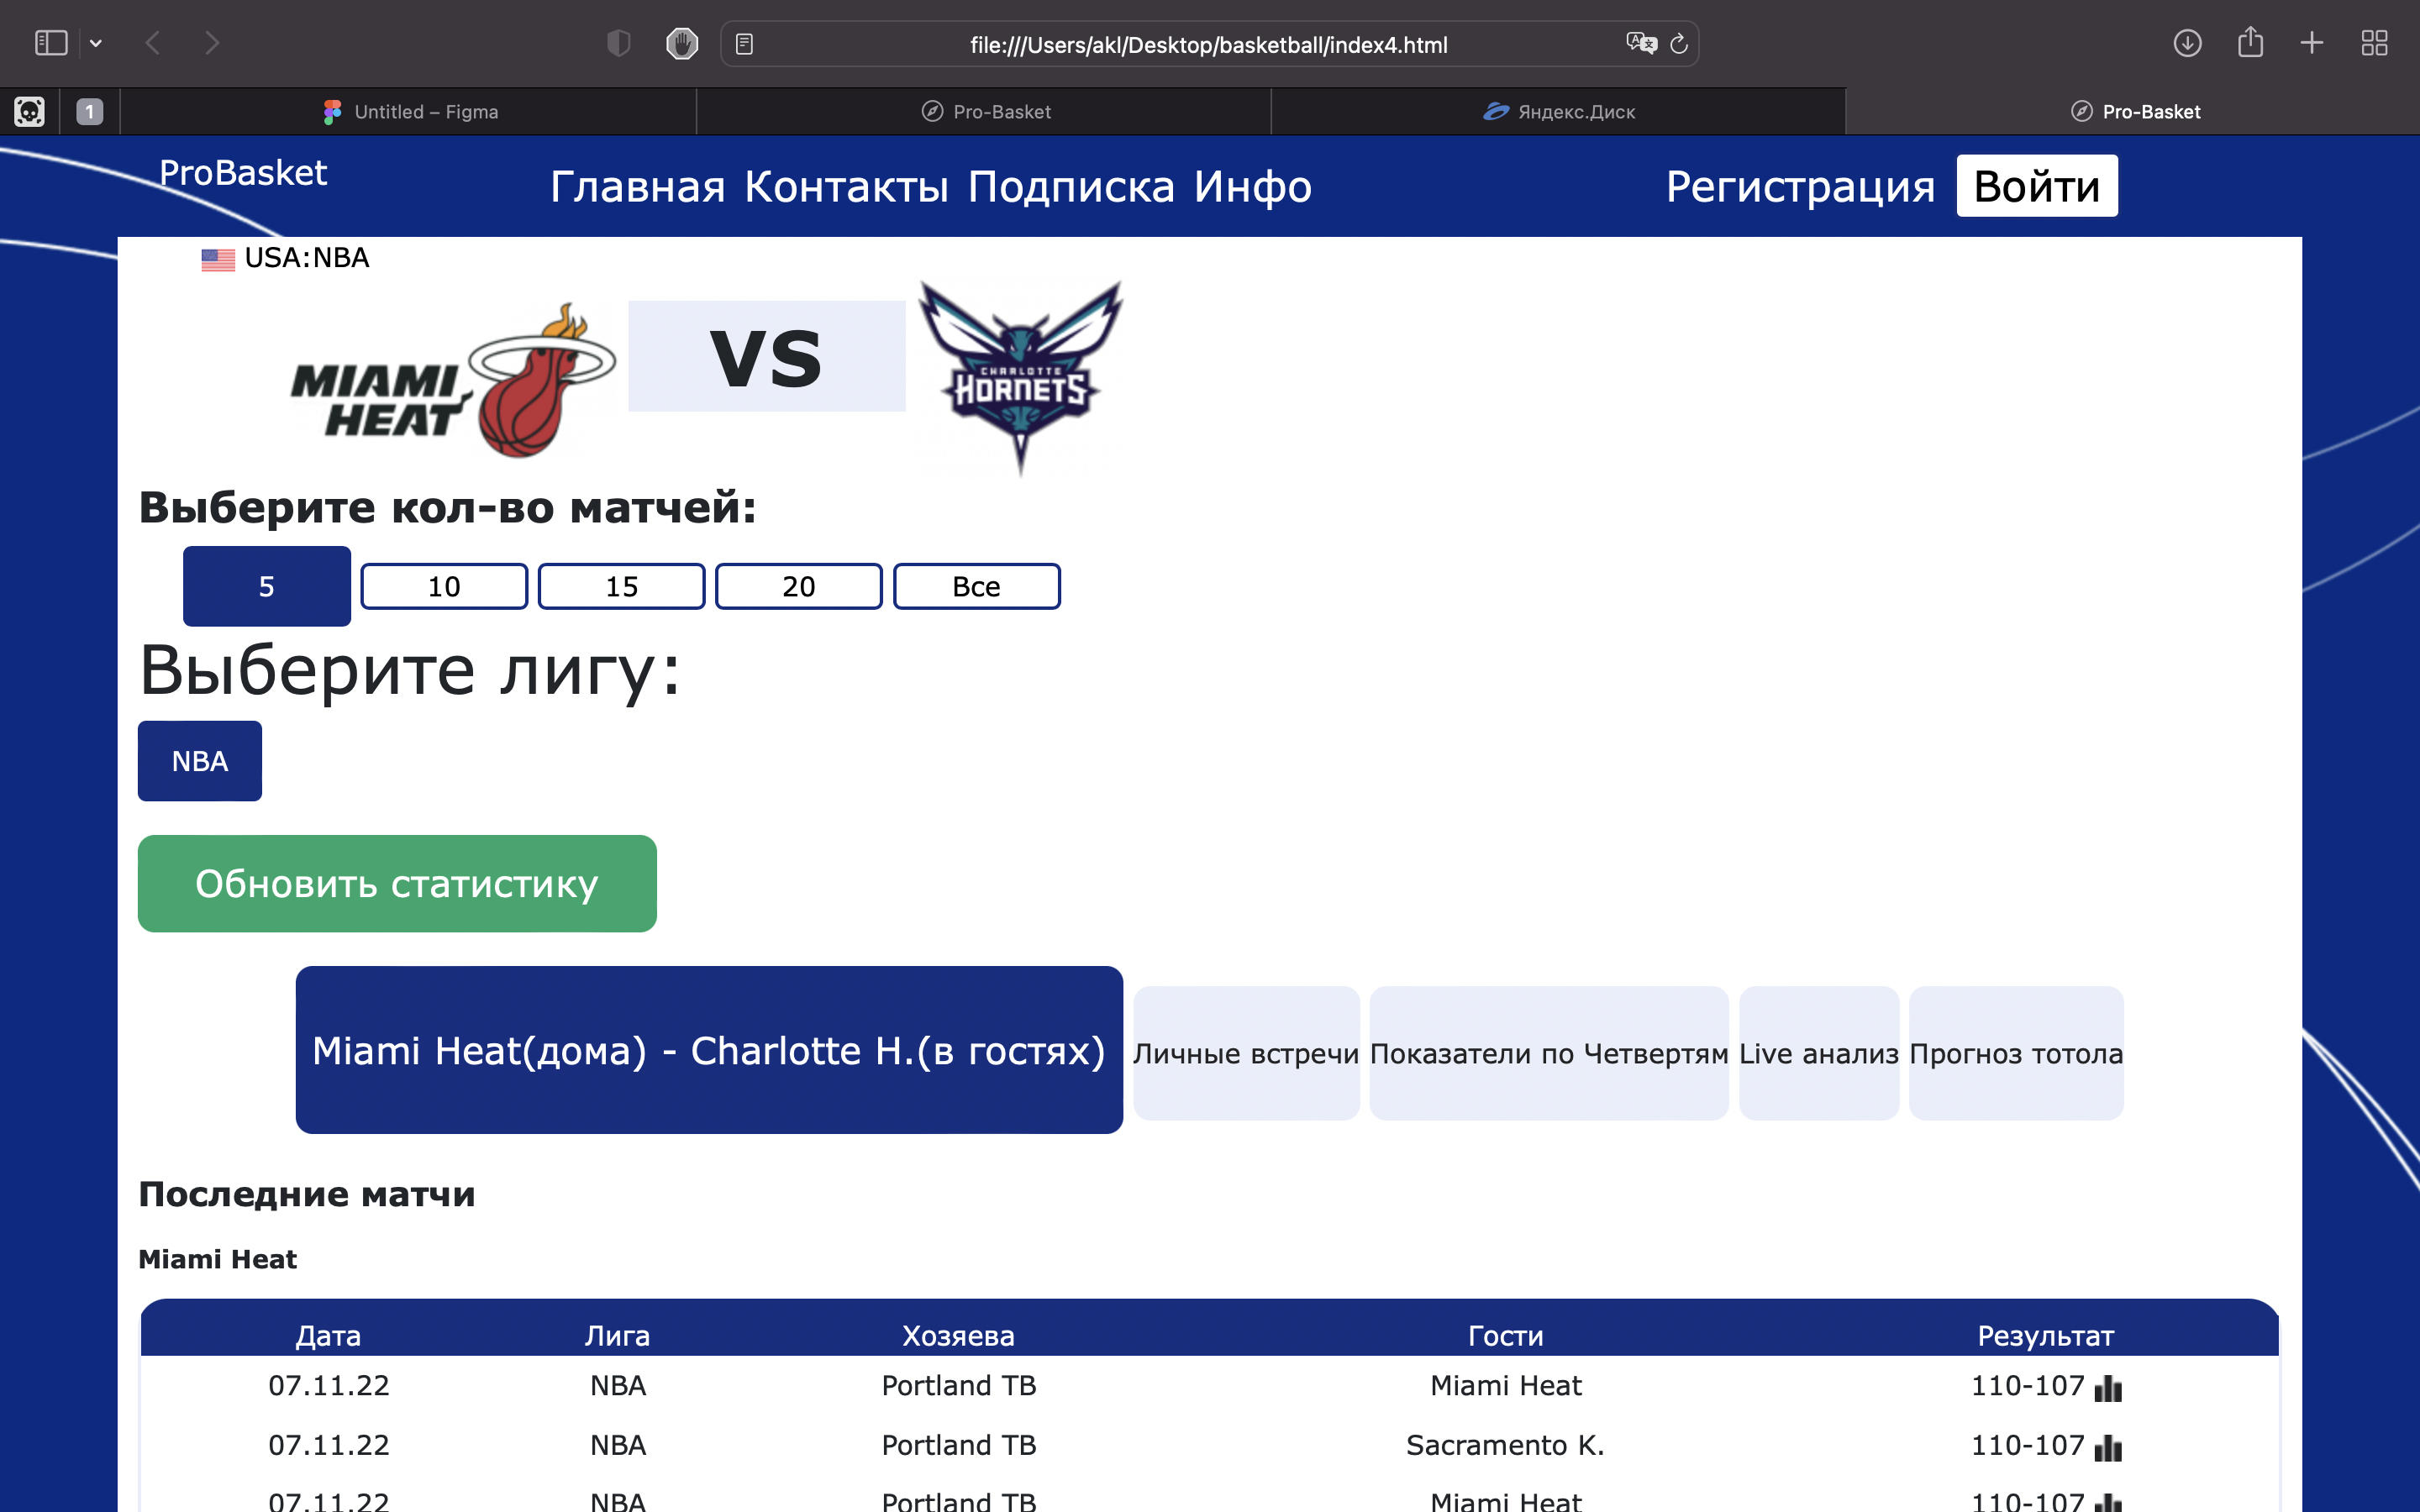
Task: Click the USA flag icon
Action: coord(218,259)
